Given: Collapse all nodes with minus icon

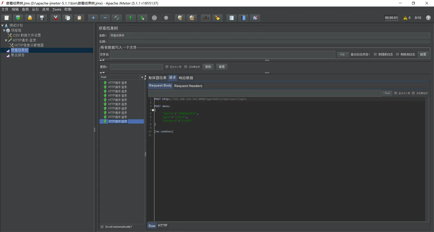Looking at the screenshot, I should pos(105,18).
